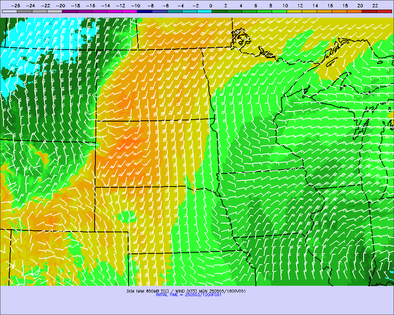Image resolution: width=394 pixels, height=315 pixels.
Task: Click the -22 scale label
Action: pyautogui.click(x=45, y=5)
